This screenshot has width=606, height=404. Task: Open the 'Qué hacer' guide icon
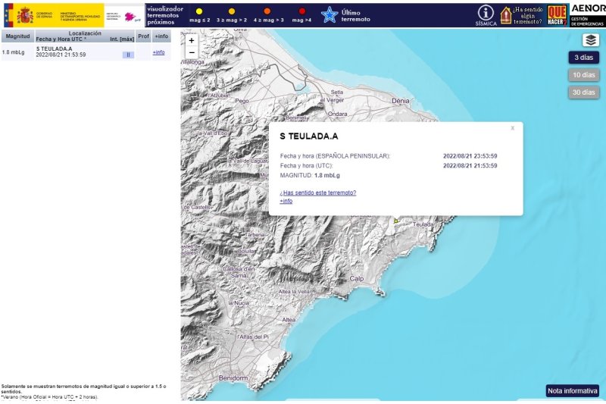point(557,15)
